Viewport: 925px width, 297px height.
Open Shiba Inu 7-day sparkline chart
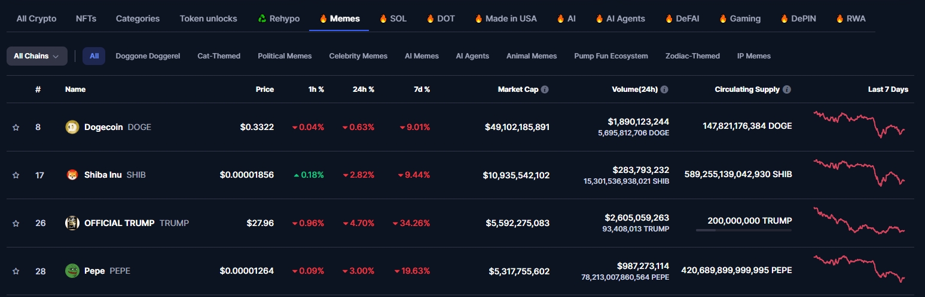coord(859,172)
